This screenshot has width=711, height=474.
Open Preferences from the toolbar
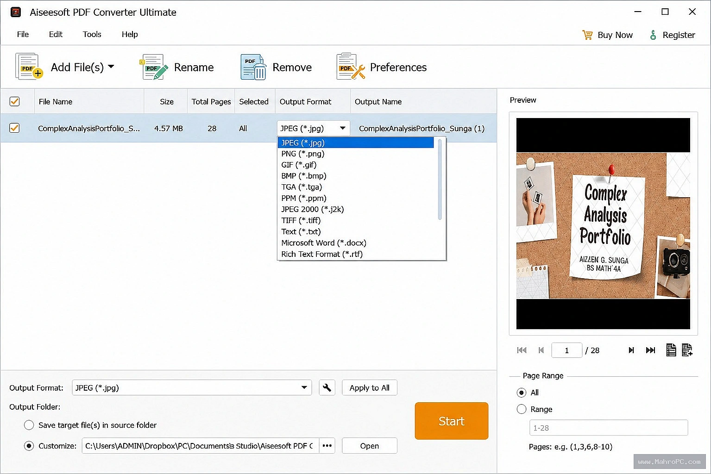381,67
